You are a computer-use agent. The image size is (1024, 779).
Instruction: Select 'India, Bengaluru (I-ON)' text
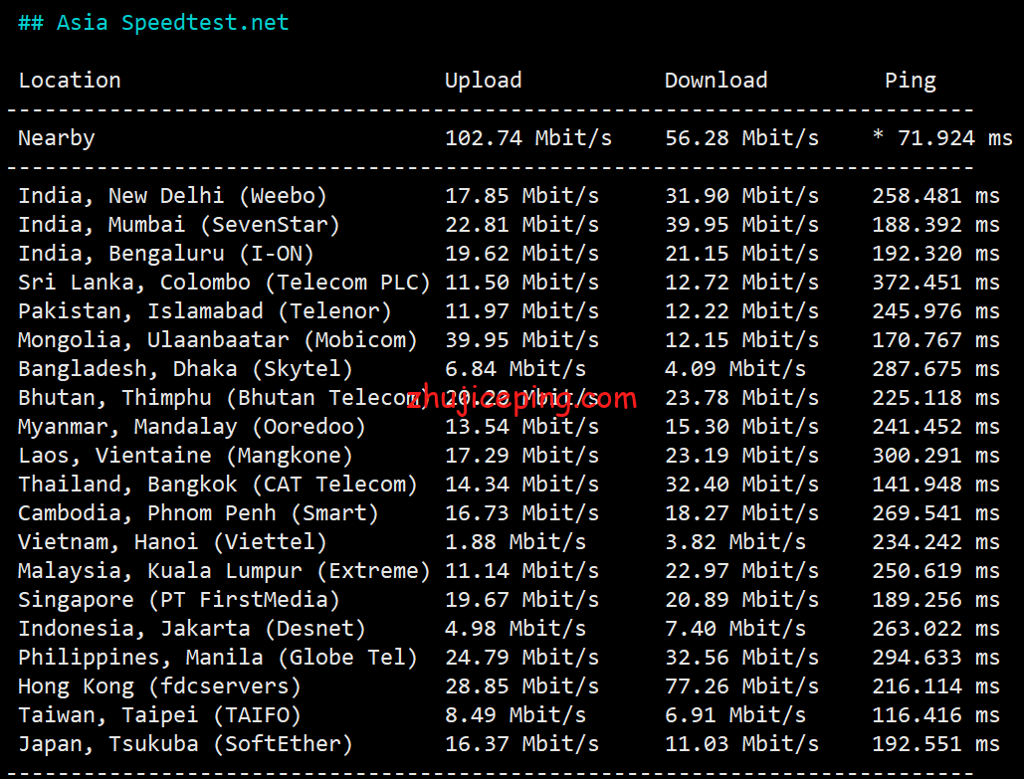[166, 254]
